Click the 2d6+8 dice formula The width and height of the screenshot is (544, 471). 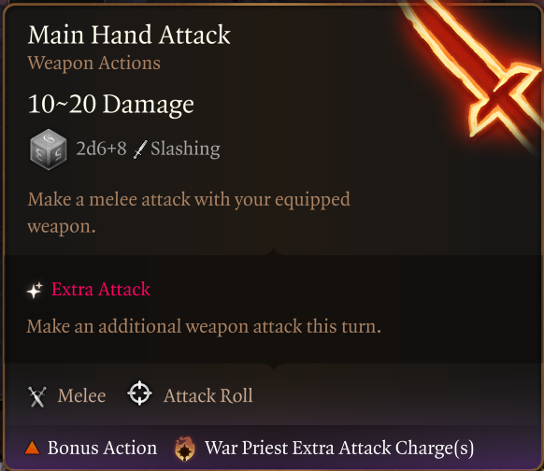pos(101,149)
